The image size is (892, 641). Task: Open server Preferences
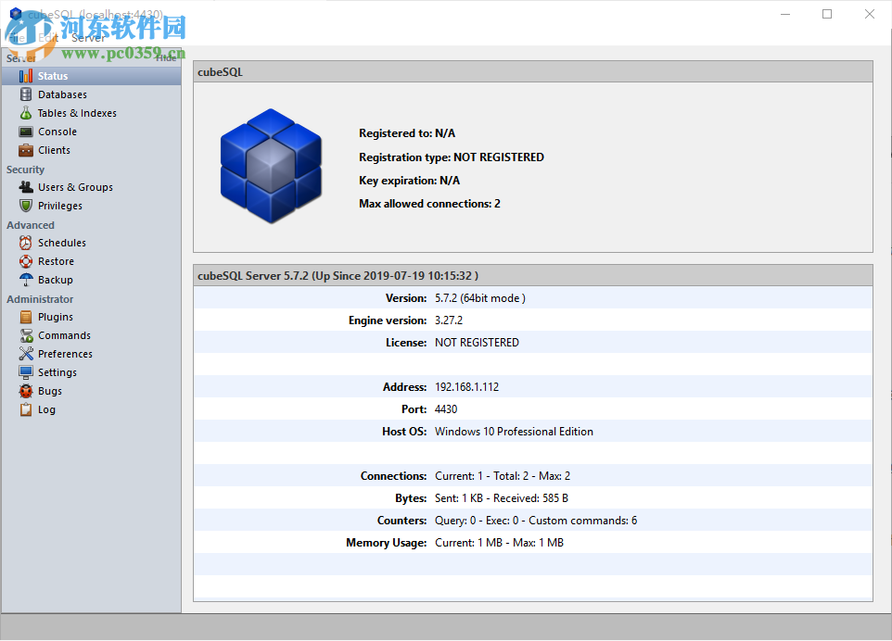point(63,353)
